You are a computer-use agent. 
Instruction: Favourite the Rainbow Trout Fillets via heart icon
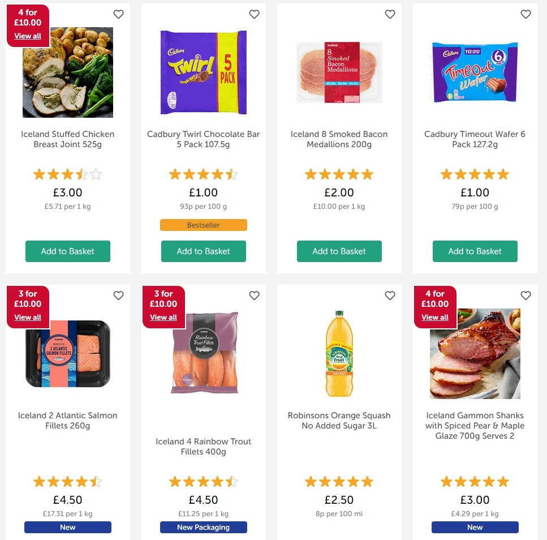(254, 295)
